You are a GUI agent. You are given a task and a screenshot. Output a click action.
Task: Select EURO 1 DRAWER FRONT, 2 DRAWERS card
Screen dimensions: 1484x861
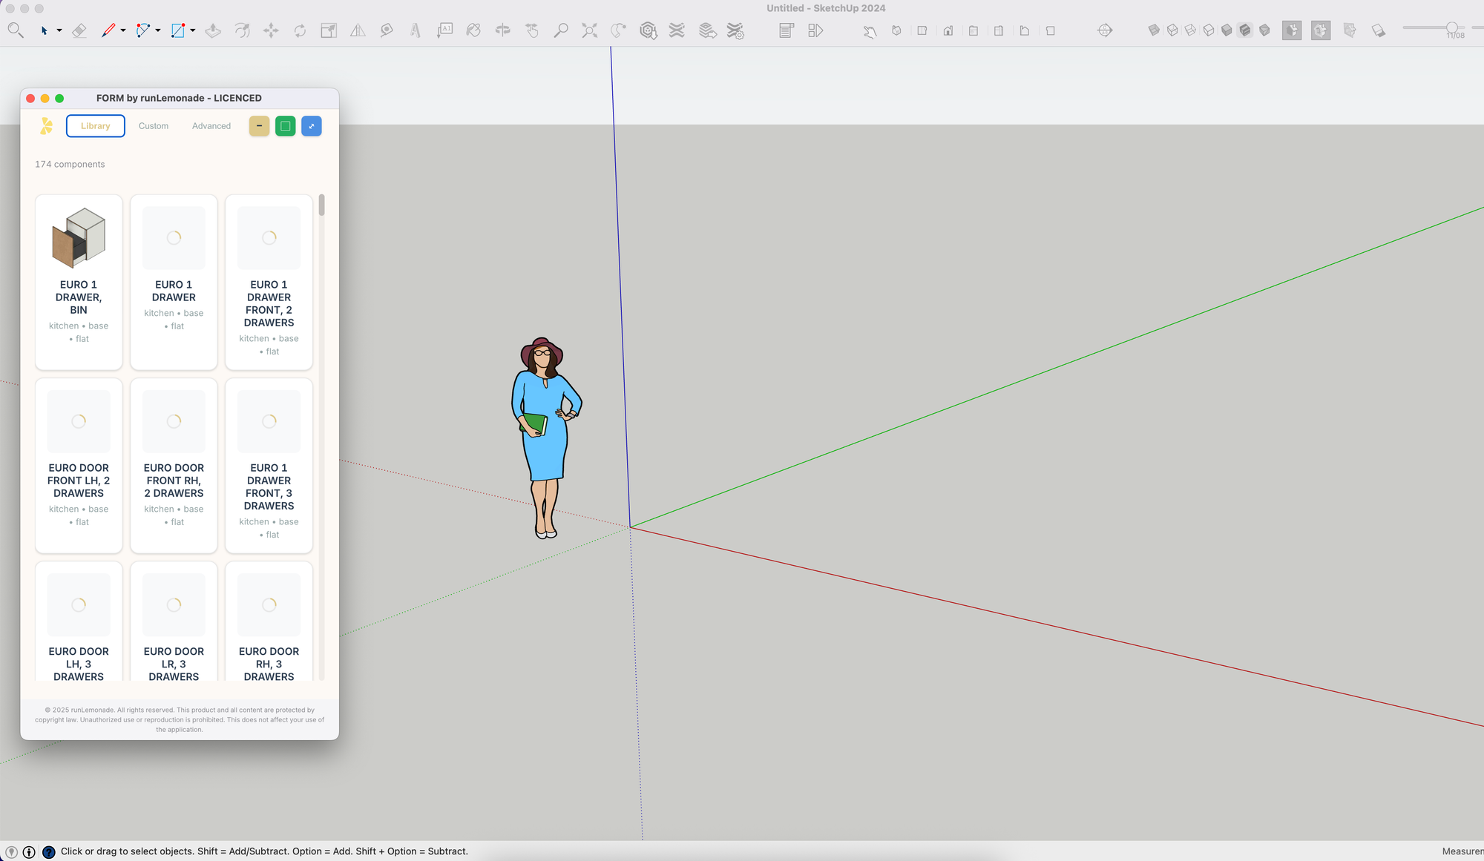(269, 282)
